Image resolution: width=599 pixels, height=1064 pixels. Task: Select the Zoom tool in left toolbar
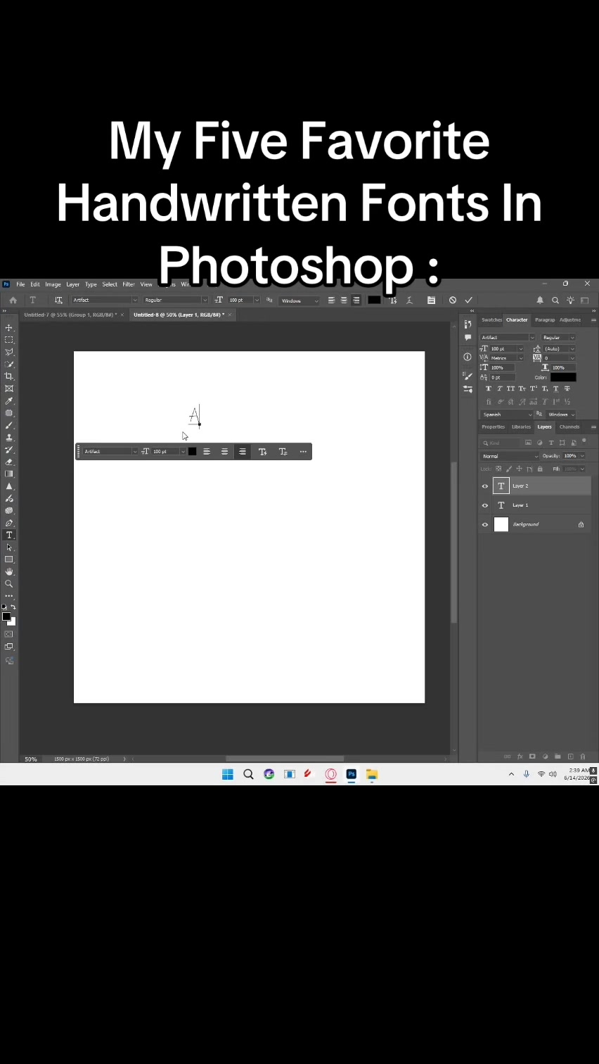tap(9, 584)
